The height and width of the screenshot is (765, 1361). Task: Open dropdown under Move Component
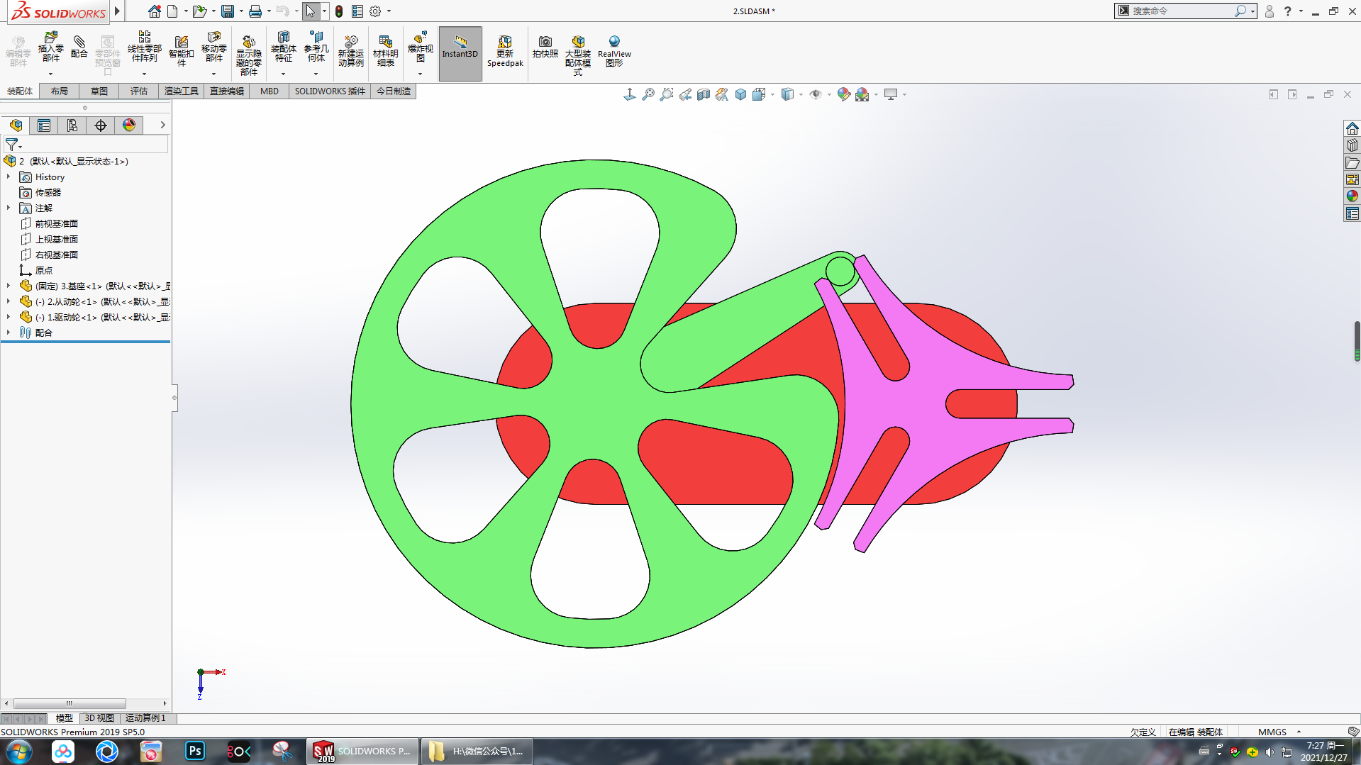pos(213,74)
